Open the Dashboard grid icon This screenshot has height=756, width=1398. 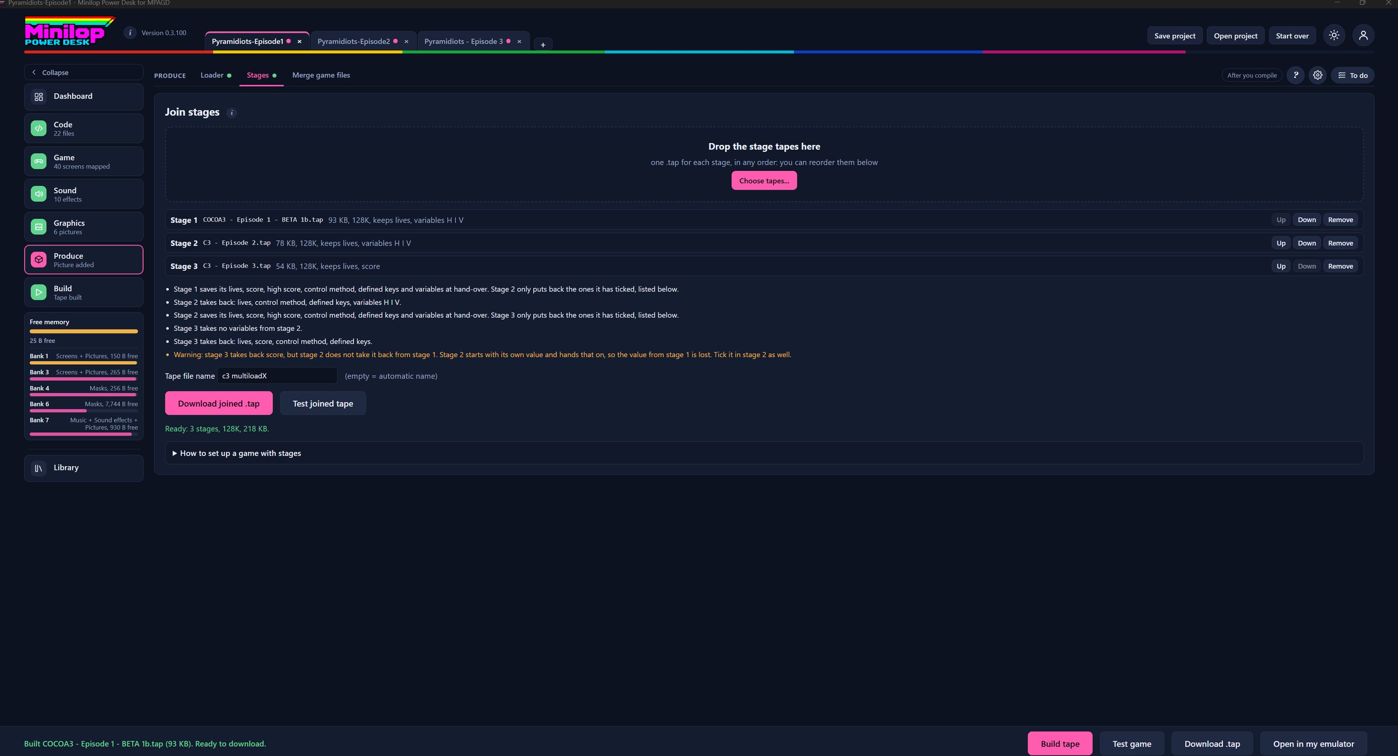[39, 96]
